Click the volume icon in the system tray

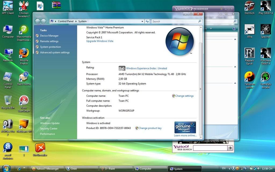[259, 169]
